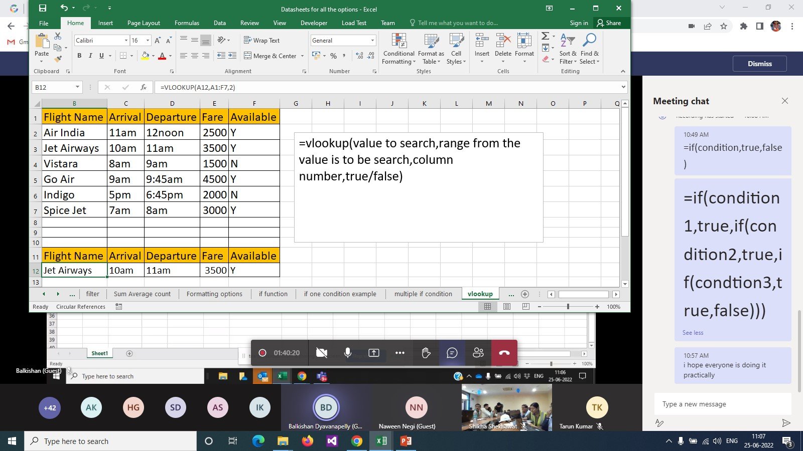Switch to Sum Average count sheet
This screenshot has width=803, height=451.
(142, 294)
